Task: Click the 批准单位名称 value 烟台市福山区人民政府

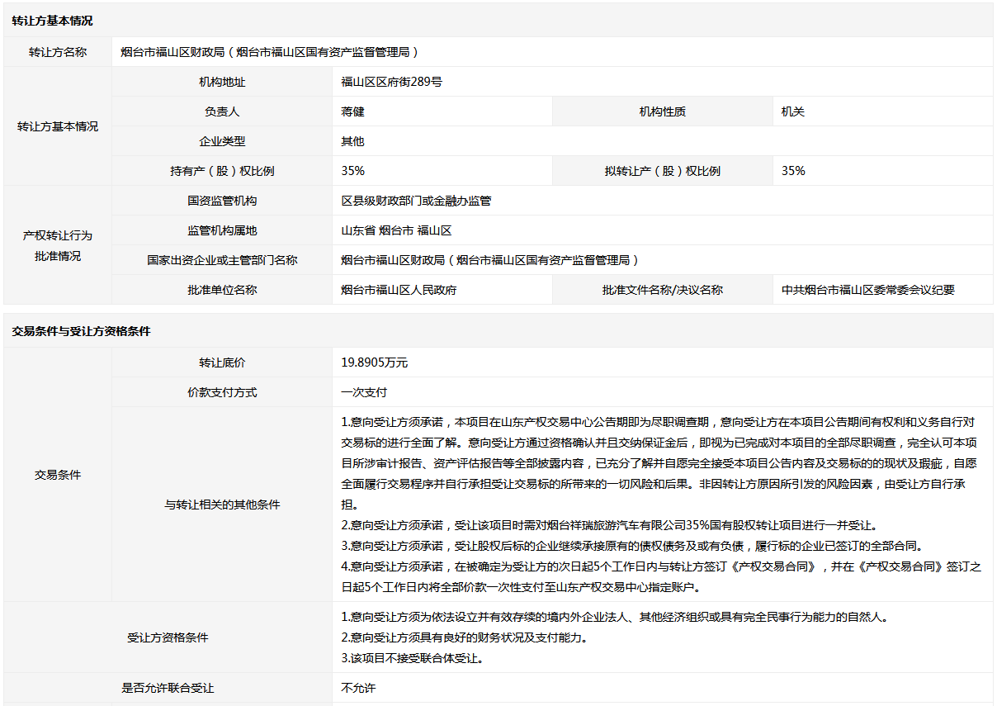Action: point(399,290)
